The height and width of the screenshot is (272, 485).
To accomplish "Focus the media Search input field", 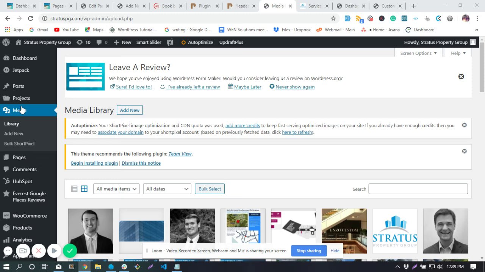I will pos(418,189).
